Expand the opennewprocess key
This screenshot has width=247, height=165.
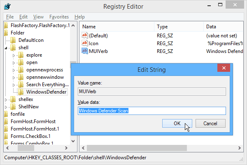14,70
